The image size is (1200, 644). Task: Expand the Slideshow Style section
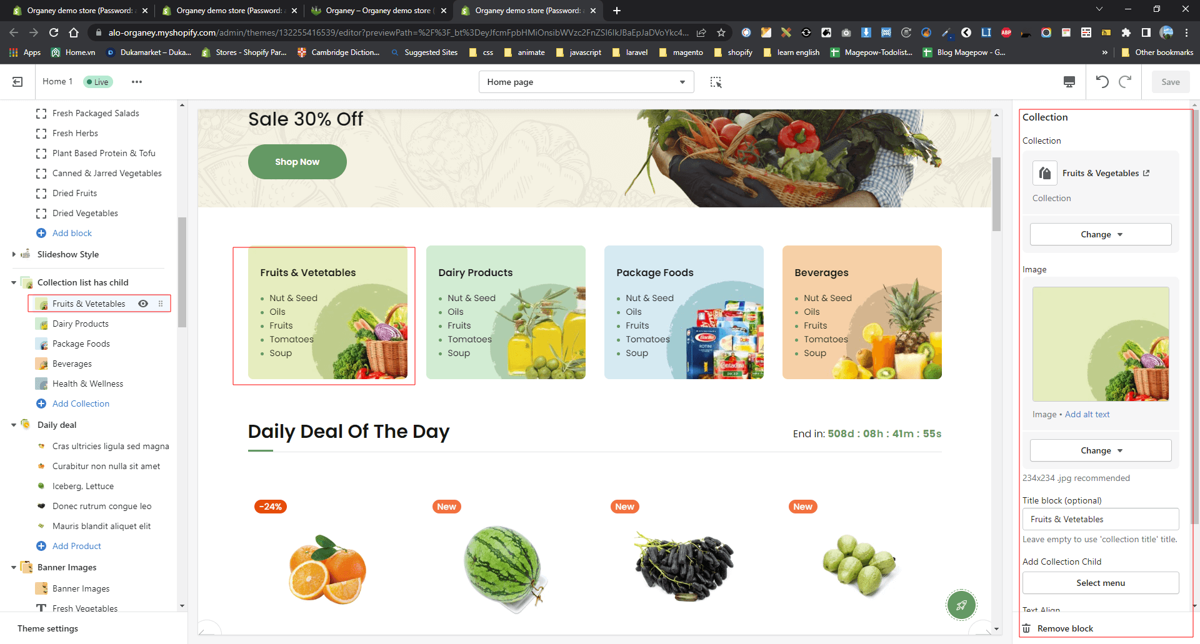[14, 254]
